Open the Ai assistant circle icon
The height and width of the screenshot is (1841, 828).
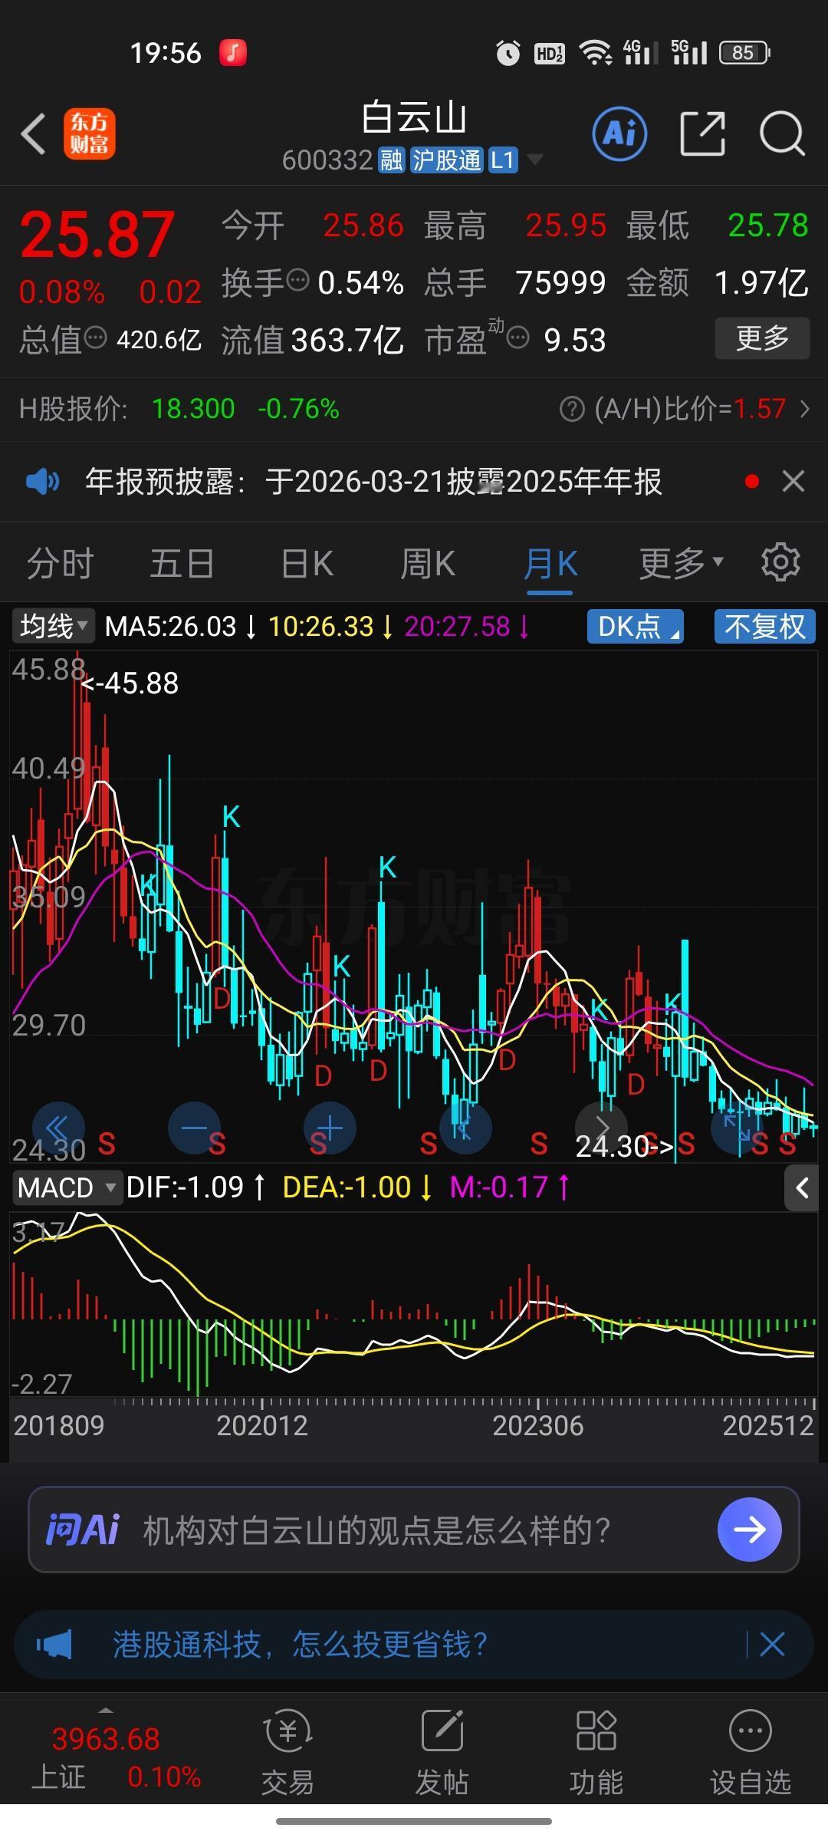click(x=619, y=133)
